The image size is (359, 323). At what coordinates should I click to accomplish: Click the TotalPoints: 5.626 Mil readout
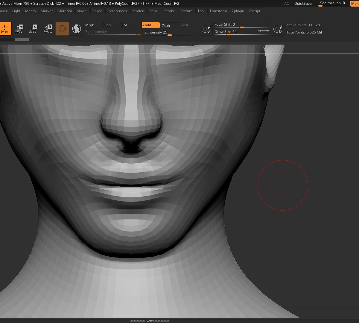coord(304,32)
